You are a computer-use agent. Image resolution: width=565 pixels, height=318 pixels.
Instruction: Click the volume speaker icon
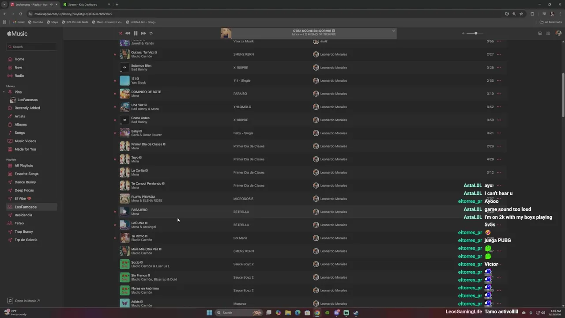click(463, 33)
